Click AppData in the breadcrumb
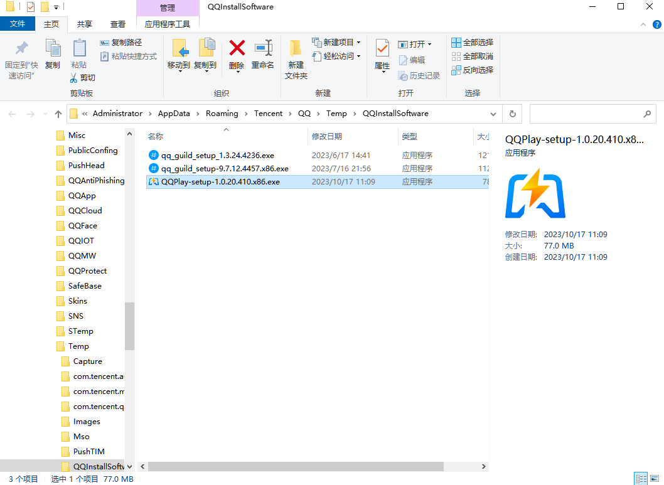This screenshot has height=485, width=664. (x=174, y=114)
